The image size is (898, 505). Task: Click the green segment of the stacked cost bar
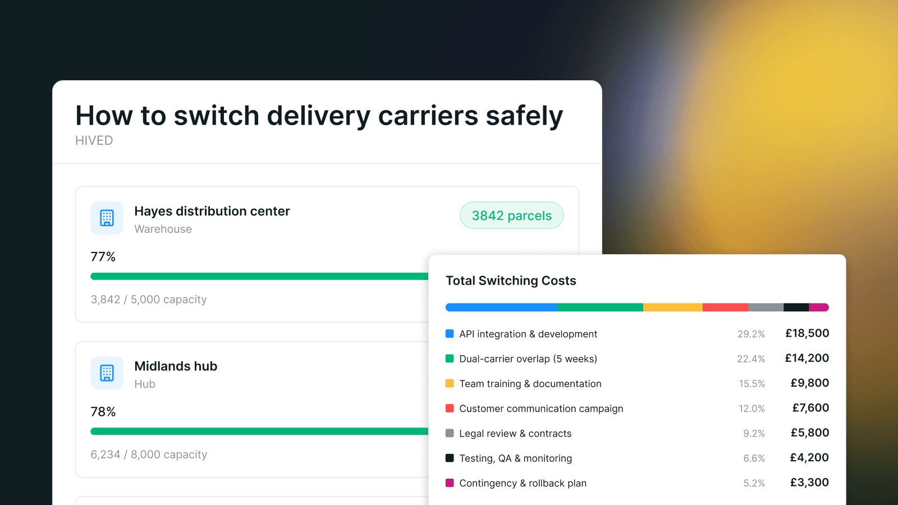tap(600, 307)
